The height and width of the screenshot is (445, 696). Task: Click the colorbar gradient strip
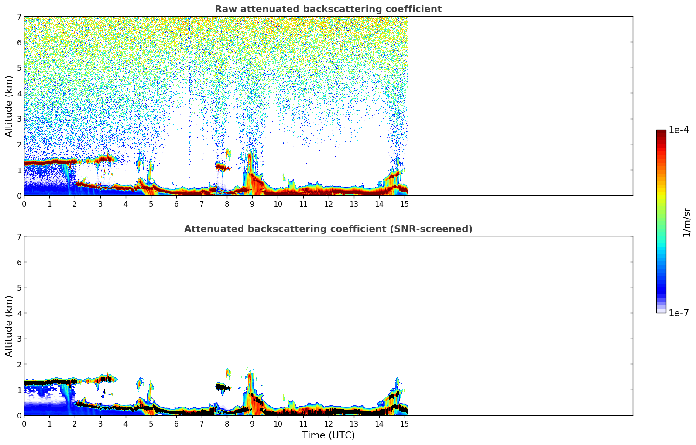pyautogui.click(x=661, y=221)
